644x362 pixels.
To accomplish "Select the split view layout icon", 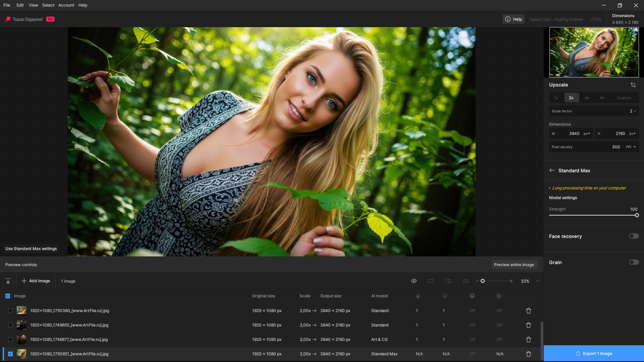I will click(x=448, y=281).
